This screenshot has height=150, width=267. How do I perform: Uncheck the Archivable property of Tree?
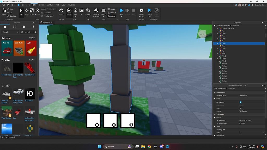click(241, 102)
